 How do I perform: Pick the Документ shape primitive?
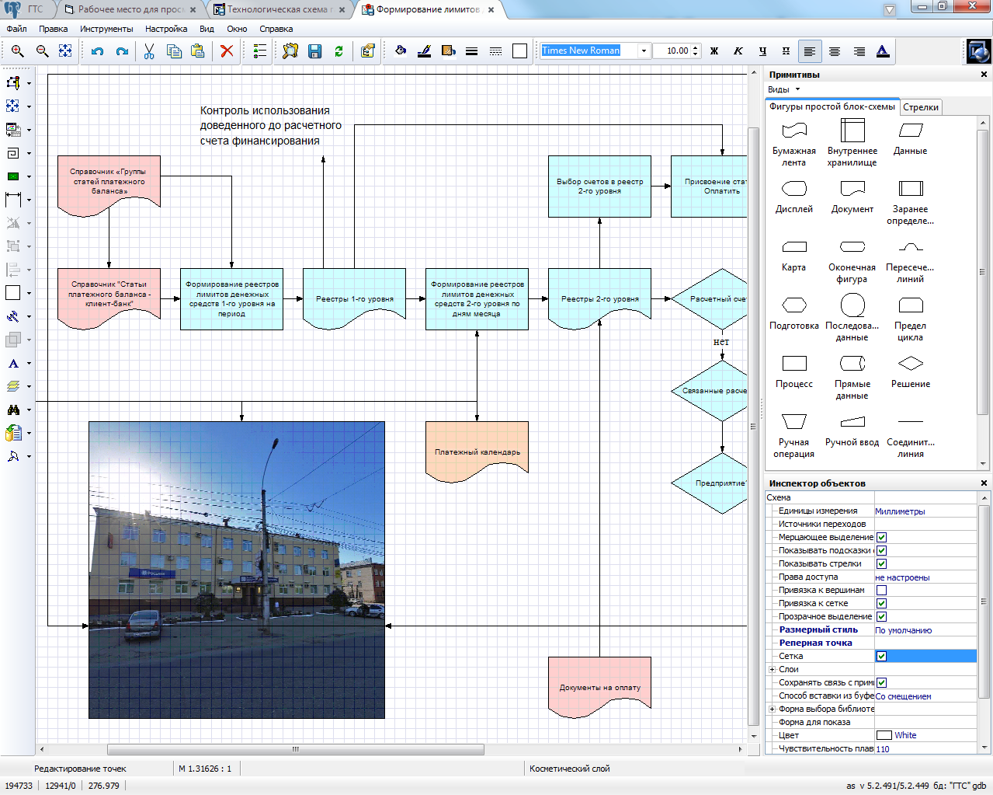[852, 189]
